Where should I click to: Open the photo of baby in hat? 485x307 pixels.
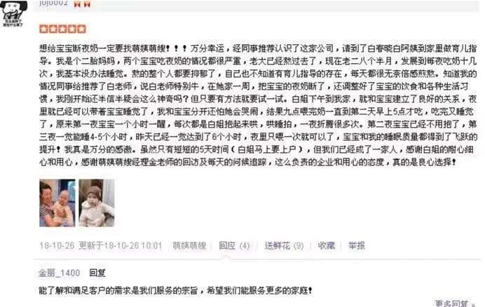pyautogui.click(x=97, y=203)
